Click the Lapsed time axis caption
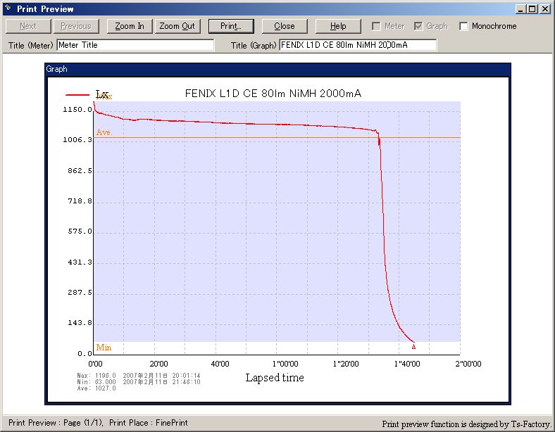The height and width of the screenshot is (432, 555). pos(275,378)
